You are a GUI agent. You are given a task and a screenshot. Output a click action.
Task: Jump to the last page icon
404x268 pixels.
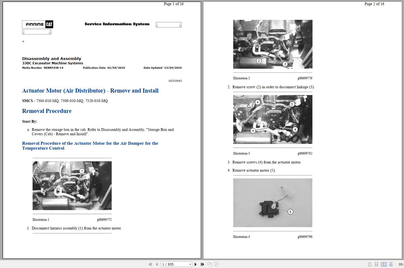point(202,264)
